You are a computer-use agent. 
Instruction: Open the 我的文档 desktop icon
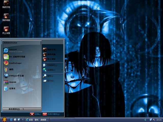[x=6, y=4]
